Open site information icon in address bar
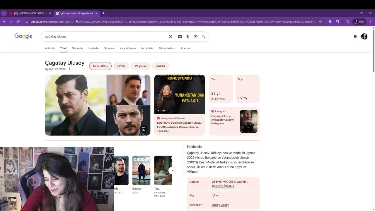 [x=27, y=22]
